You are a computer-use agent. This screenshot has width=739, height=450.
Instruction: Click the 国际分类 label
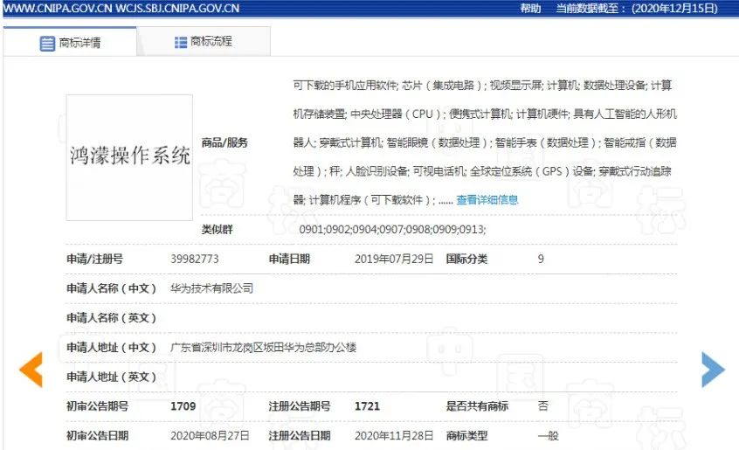[x=466, y=259]
